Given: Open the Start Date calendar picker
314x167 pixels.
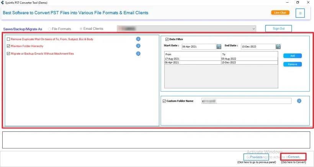Looking at the screenshot, I should (219, 47).
